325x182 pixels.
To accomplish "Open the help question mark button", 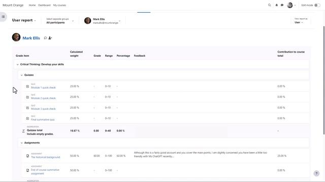I will point(316,173).
